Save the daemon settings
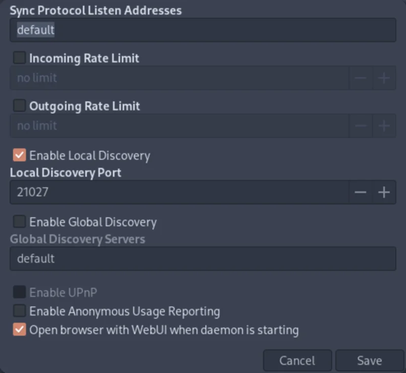Image resolution: width=406 pixels, height=373 pixels. tap(369, 360)
